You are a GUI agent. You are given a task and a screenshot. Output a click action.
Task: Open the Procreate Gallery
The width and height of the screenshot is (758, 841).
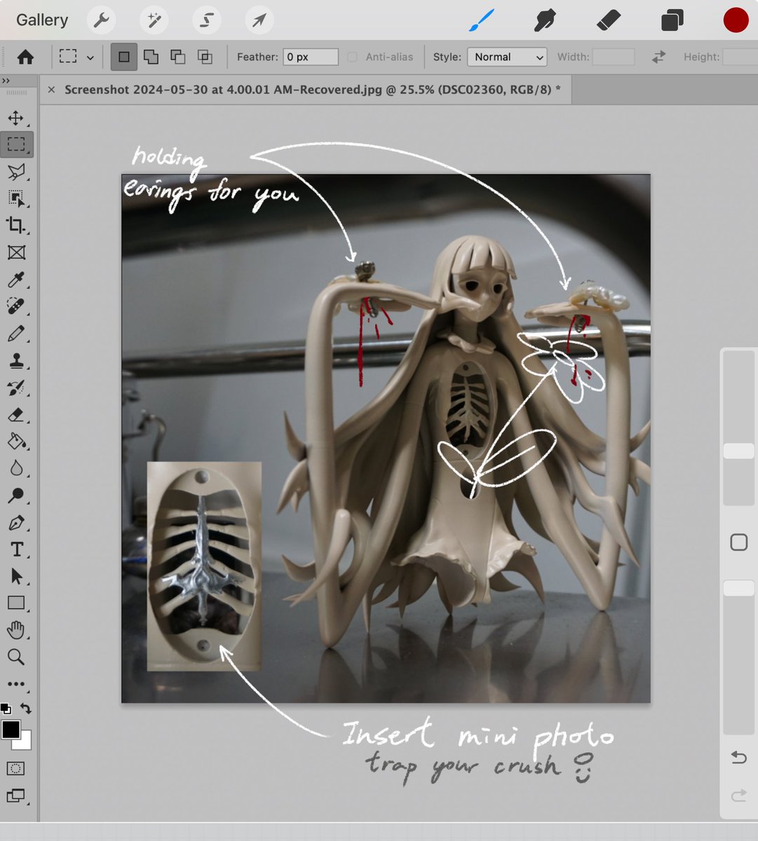pos(42,20)
